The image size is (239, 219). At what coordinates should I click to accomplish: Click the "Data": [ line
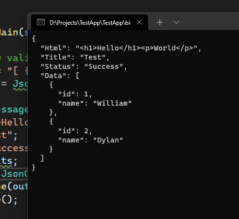(60, 76)
